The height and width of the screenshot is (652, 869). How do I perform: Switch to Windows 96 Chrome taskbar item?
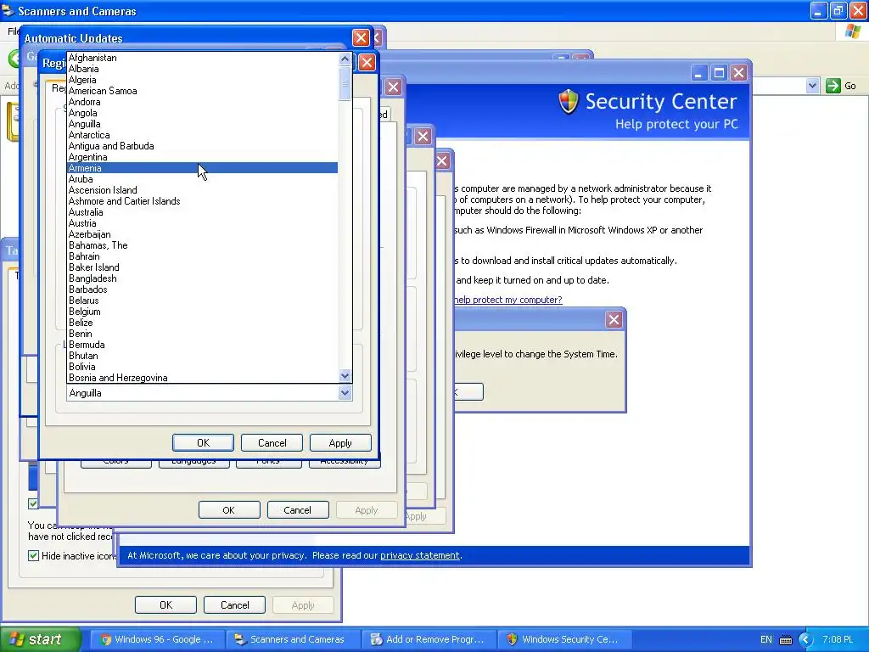pyautogui.click(x=157, y=639)
